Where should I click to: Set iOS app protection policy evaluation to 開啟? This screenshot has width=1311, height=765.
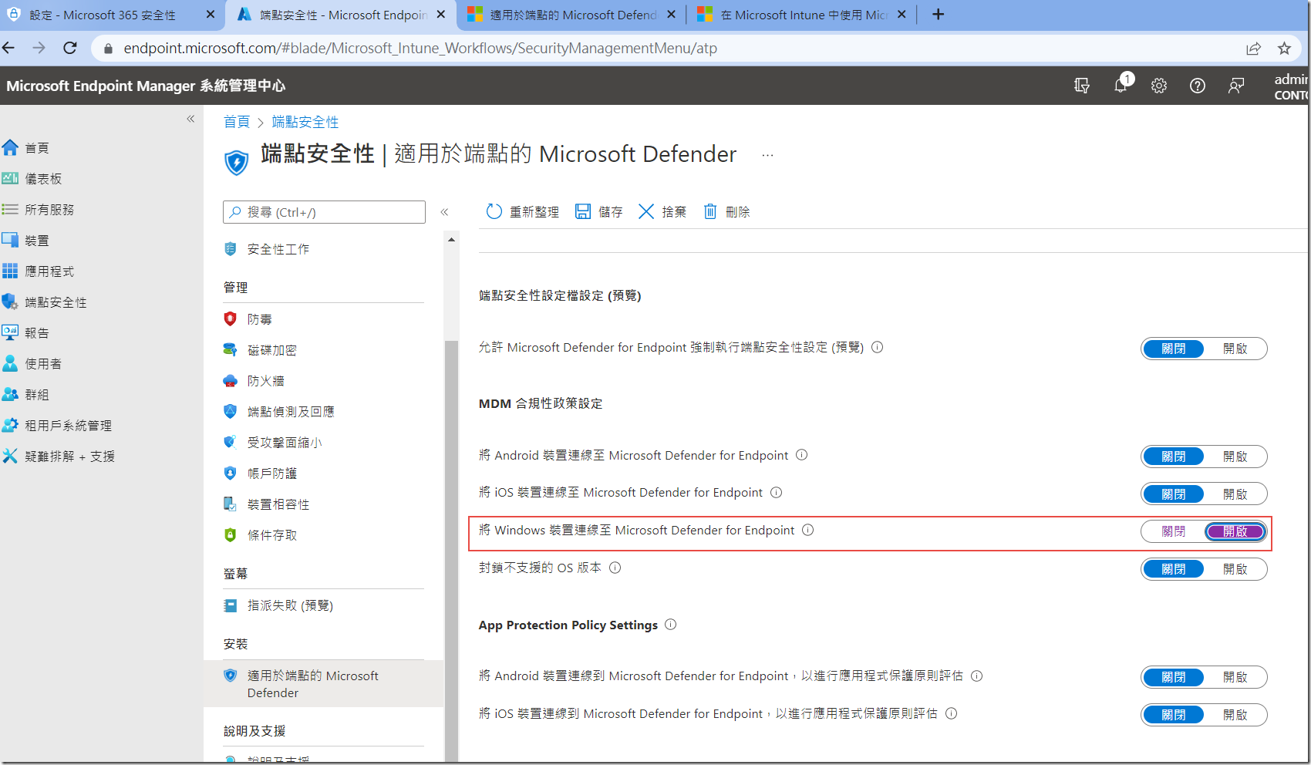pos(1235,715)
